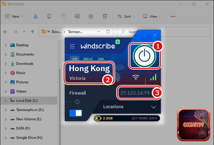Minimize the Windscribe window
The width and height of the screenshot is (214, 145).
coord(144,35)
